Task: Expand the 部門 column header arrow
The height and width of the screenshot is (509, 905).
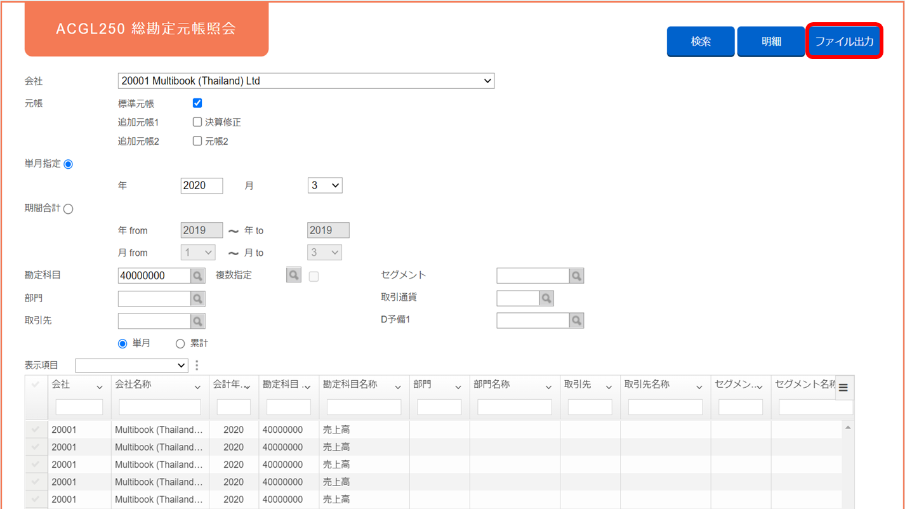Action: click(458, 387)
